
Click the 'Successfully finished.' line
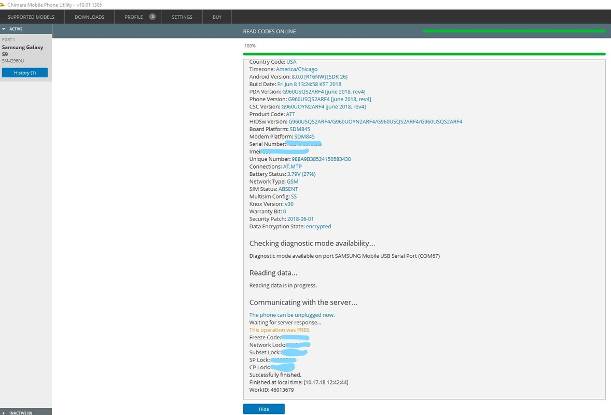(275, 375)
